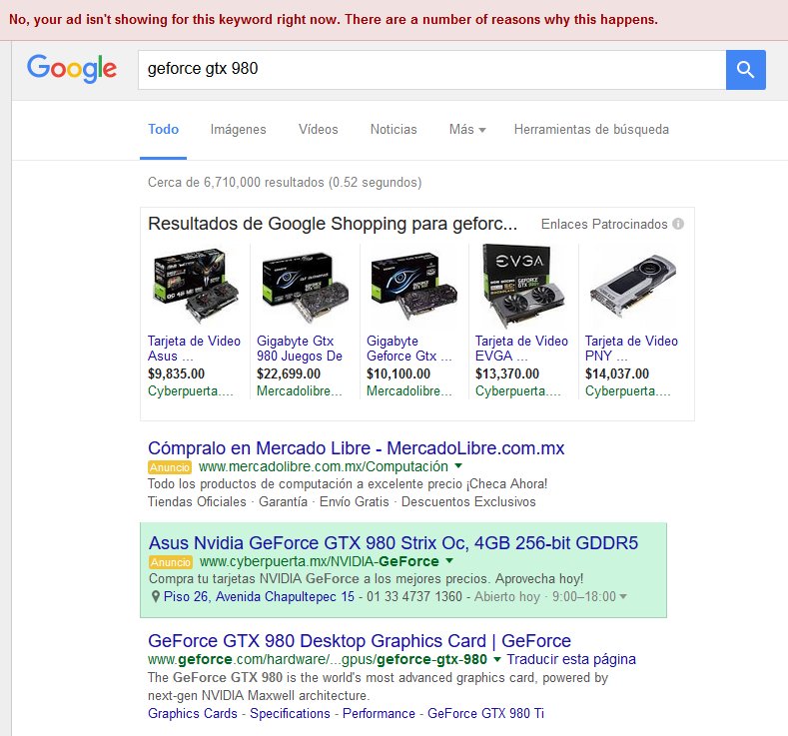The image size is (788, 736).
Task: Click $10,100.00 price text
Action: point(398,373)
